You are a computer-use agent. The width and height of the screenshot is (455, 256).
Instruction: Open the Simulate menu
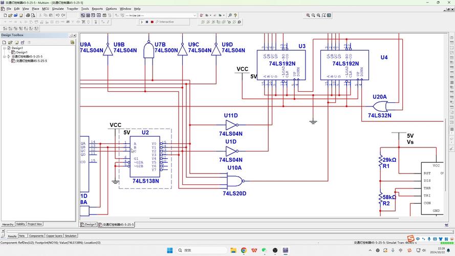(x=58, y=9)
